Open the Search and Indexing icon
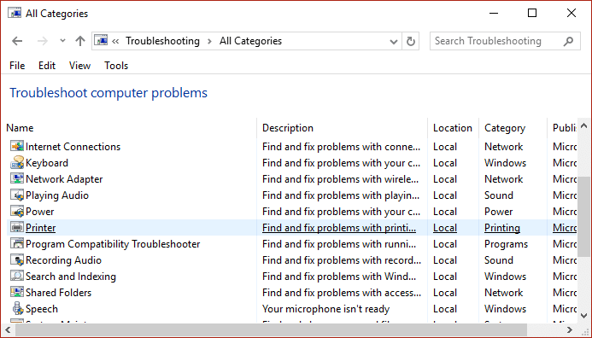Viewport: 592px width, 338px height. pyautogui.click(x=17, y=277)
